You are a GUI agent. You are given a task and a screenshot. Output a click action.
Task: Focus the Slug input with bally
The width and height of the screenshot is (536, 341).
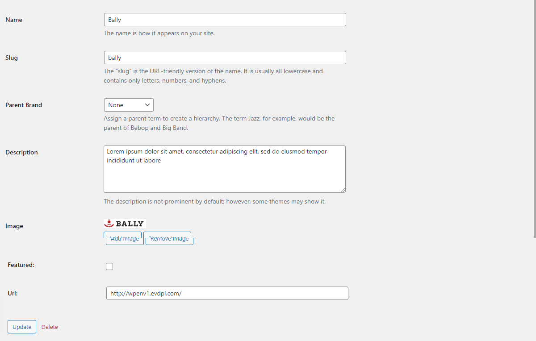pyautogui.click(x=225, y=58)
